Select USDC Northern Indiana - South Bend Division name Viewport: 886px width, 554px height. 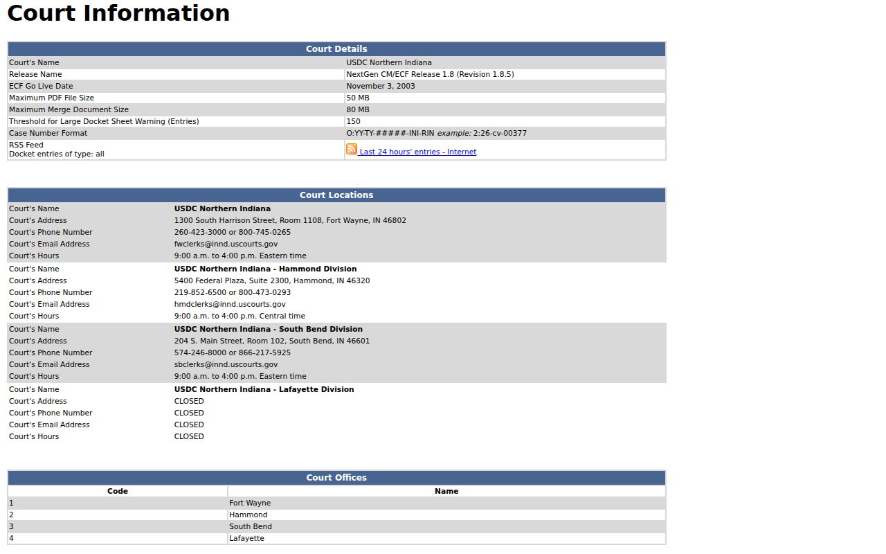pos(269,329)
